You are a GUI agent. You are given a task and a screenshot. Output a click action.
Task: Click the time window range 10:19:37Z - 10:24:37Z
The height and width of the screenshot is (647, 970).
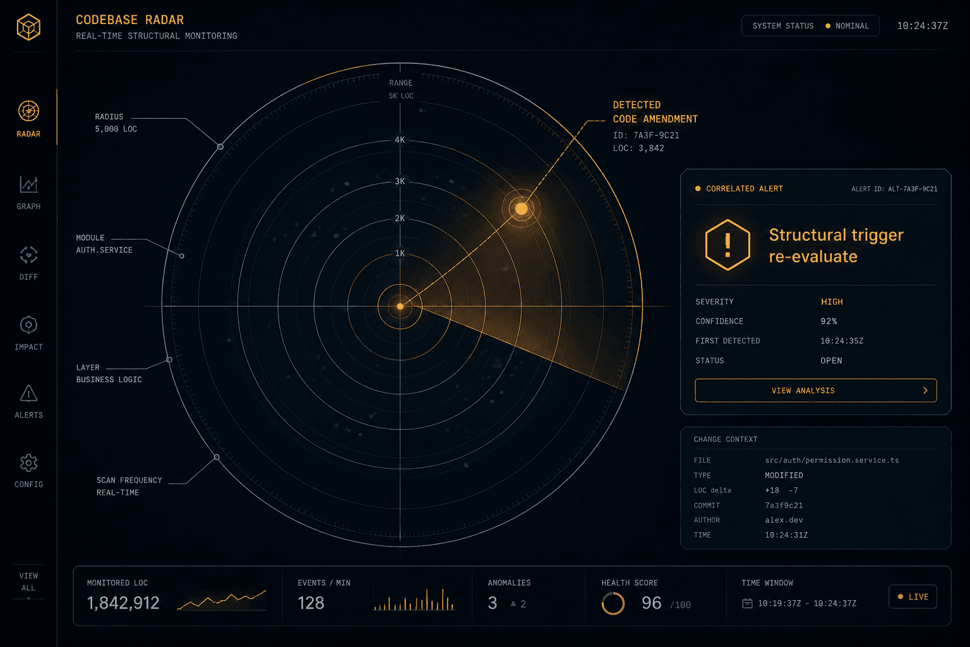[x=807, y=603]
